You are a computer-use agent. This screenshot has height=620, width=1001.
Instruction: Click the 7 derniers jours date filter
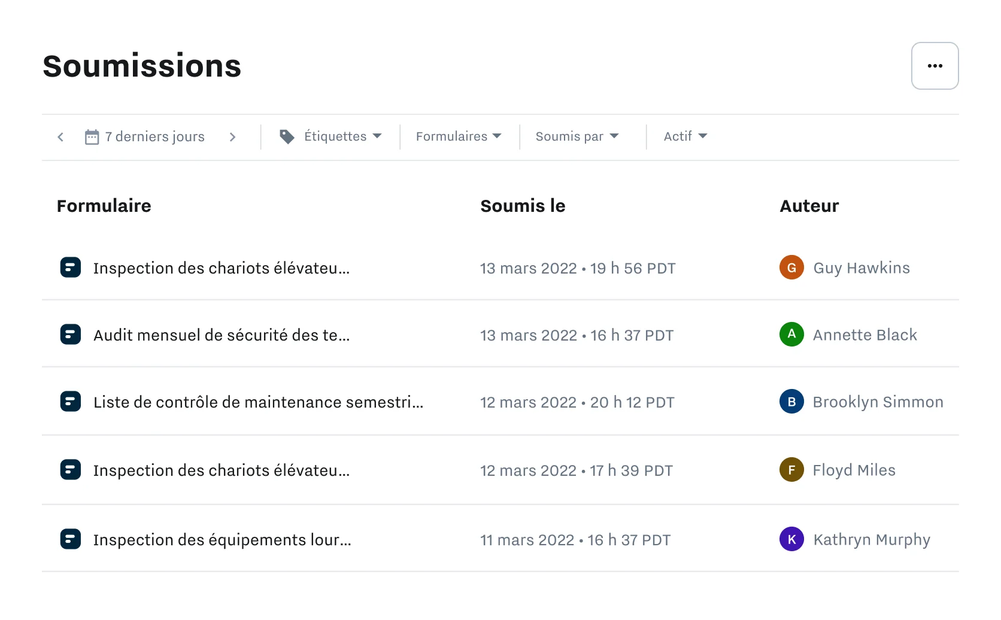pos(154,136)
